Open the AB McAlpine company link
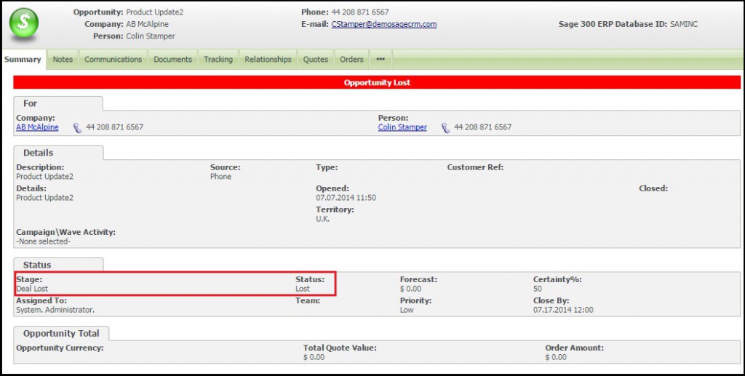745x376 pixels. pyautogui.click(x=38, y=127)
